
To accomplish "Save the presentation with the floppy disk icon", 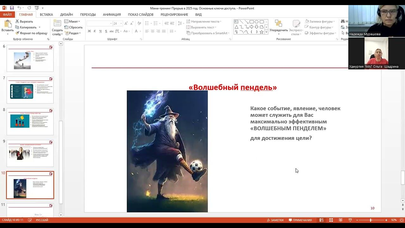I will pos(12,8).
